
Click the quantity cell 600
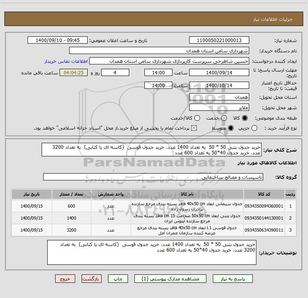click(x=72, y=206)
